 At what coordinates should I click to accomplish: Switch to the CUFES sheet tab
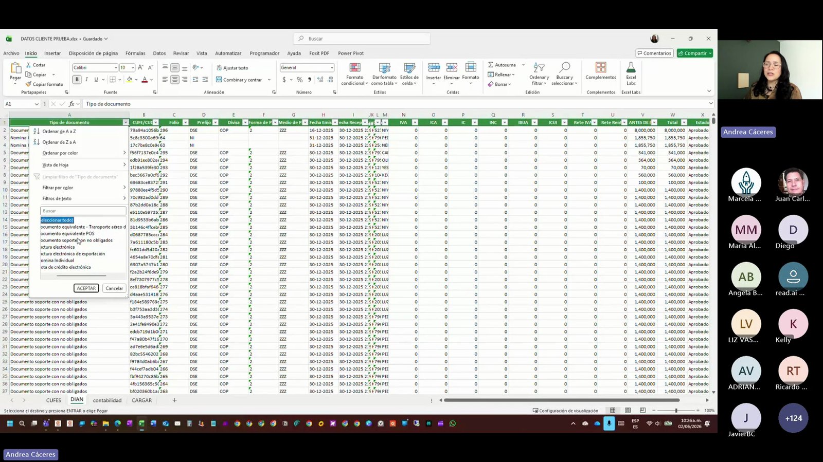(53, 400)
